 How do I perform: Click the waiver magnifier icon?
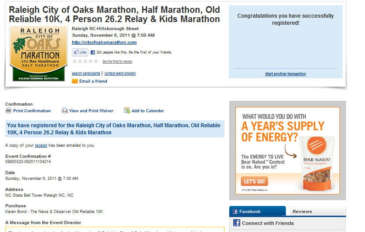pos(64,110)
